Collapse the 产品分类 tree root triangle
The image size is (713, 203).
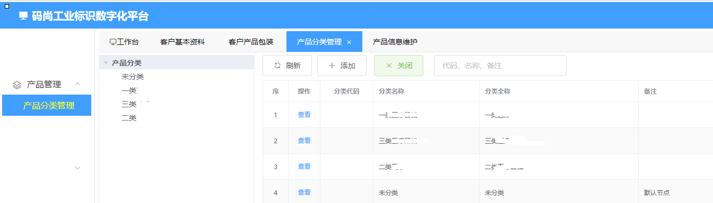click(x=106, y=63)
